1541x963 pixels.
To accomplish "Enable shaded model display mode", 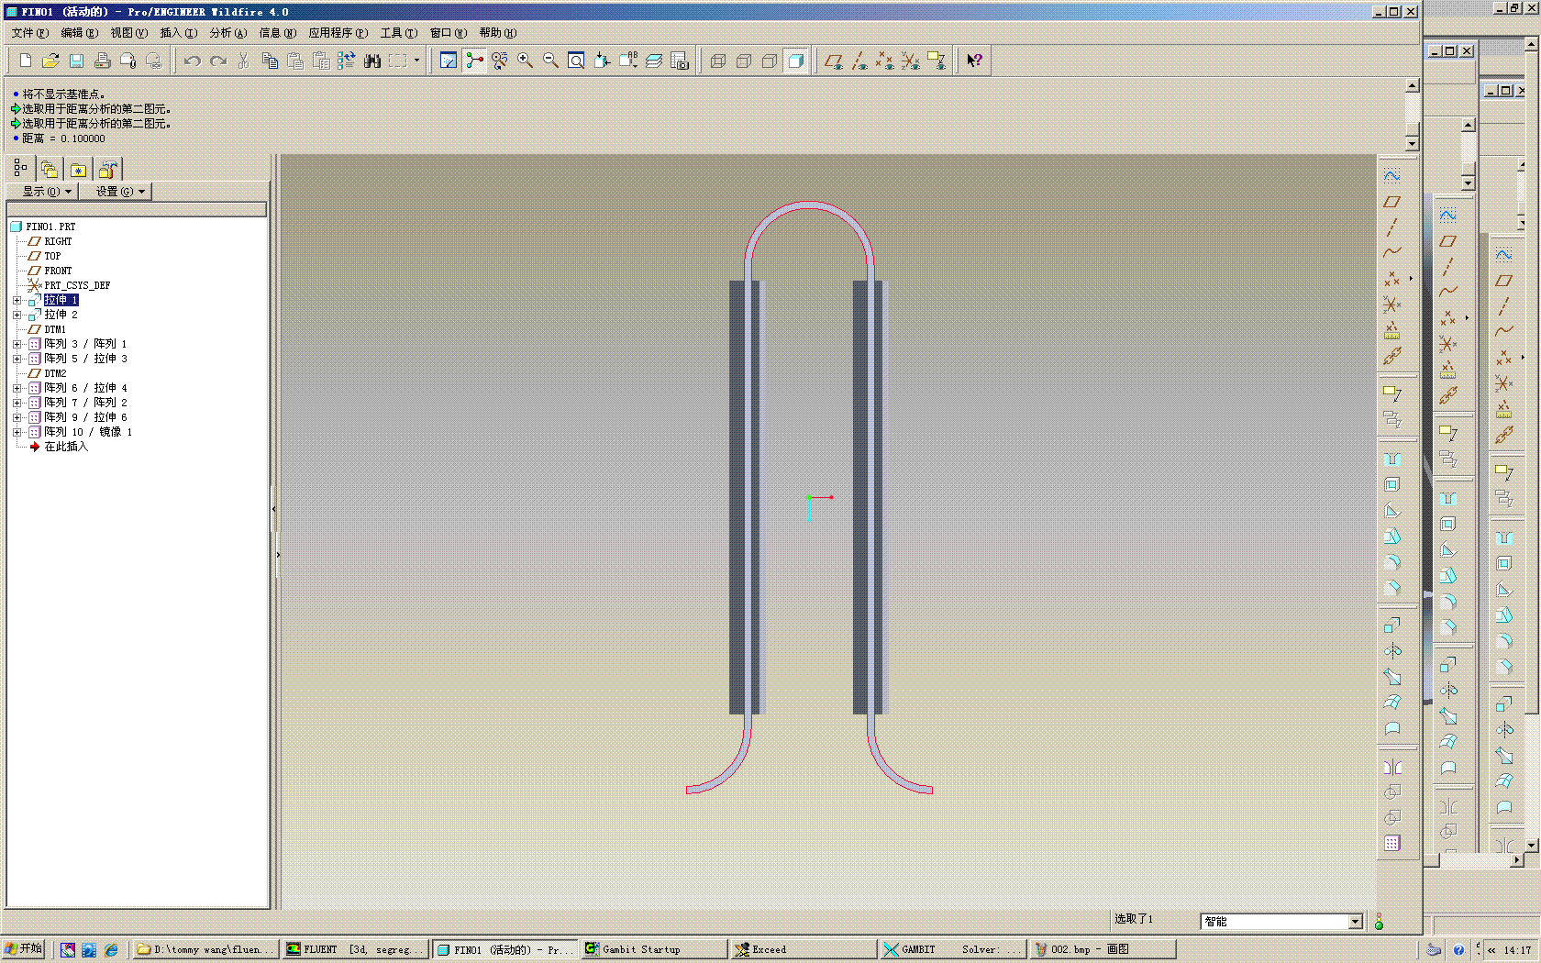I will click(795, 61).
